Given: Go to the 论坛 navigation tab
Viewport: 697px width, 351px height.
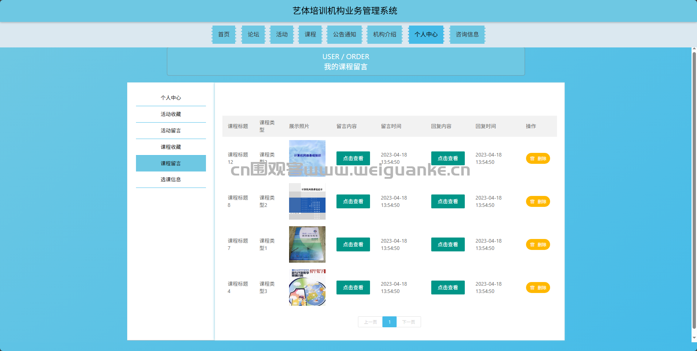Looking at the screenshot, I should [253, 34].
